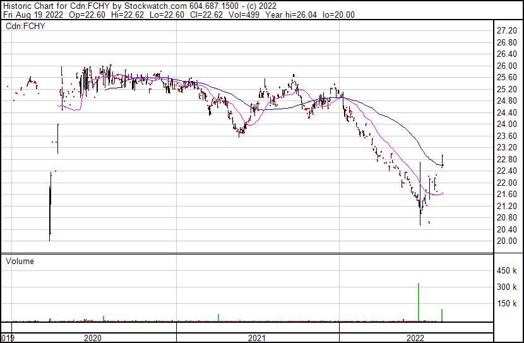Click the 24.00 price axis label

(507, 124)
